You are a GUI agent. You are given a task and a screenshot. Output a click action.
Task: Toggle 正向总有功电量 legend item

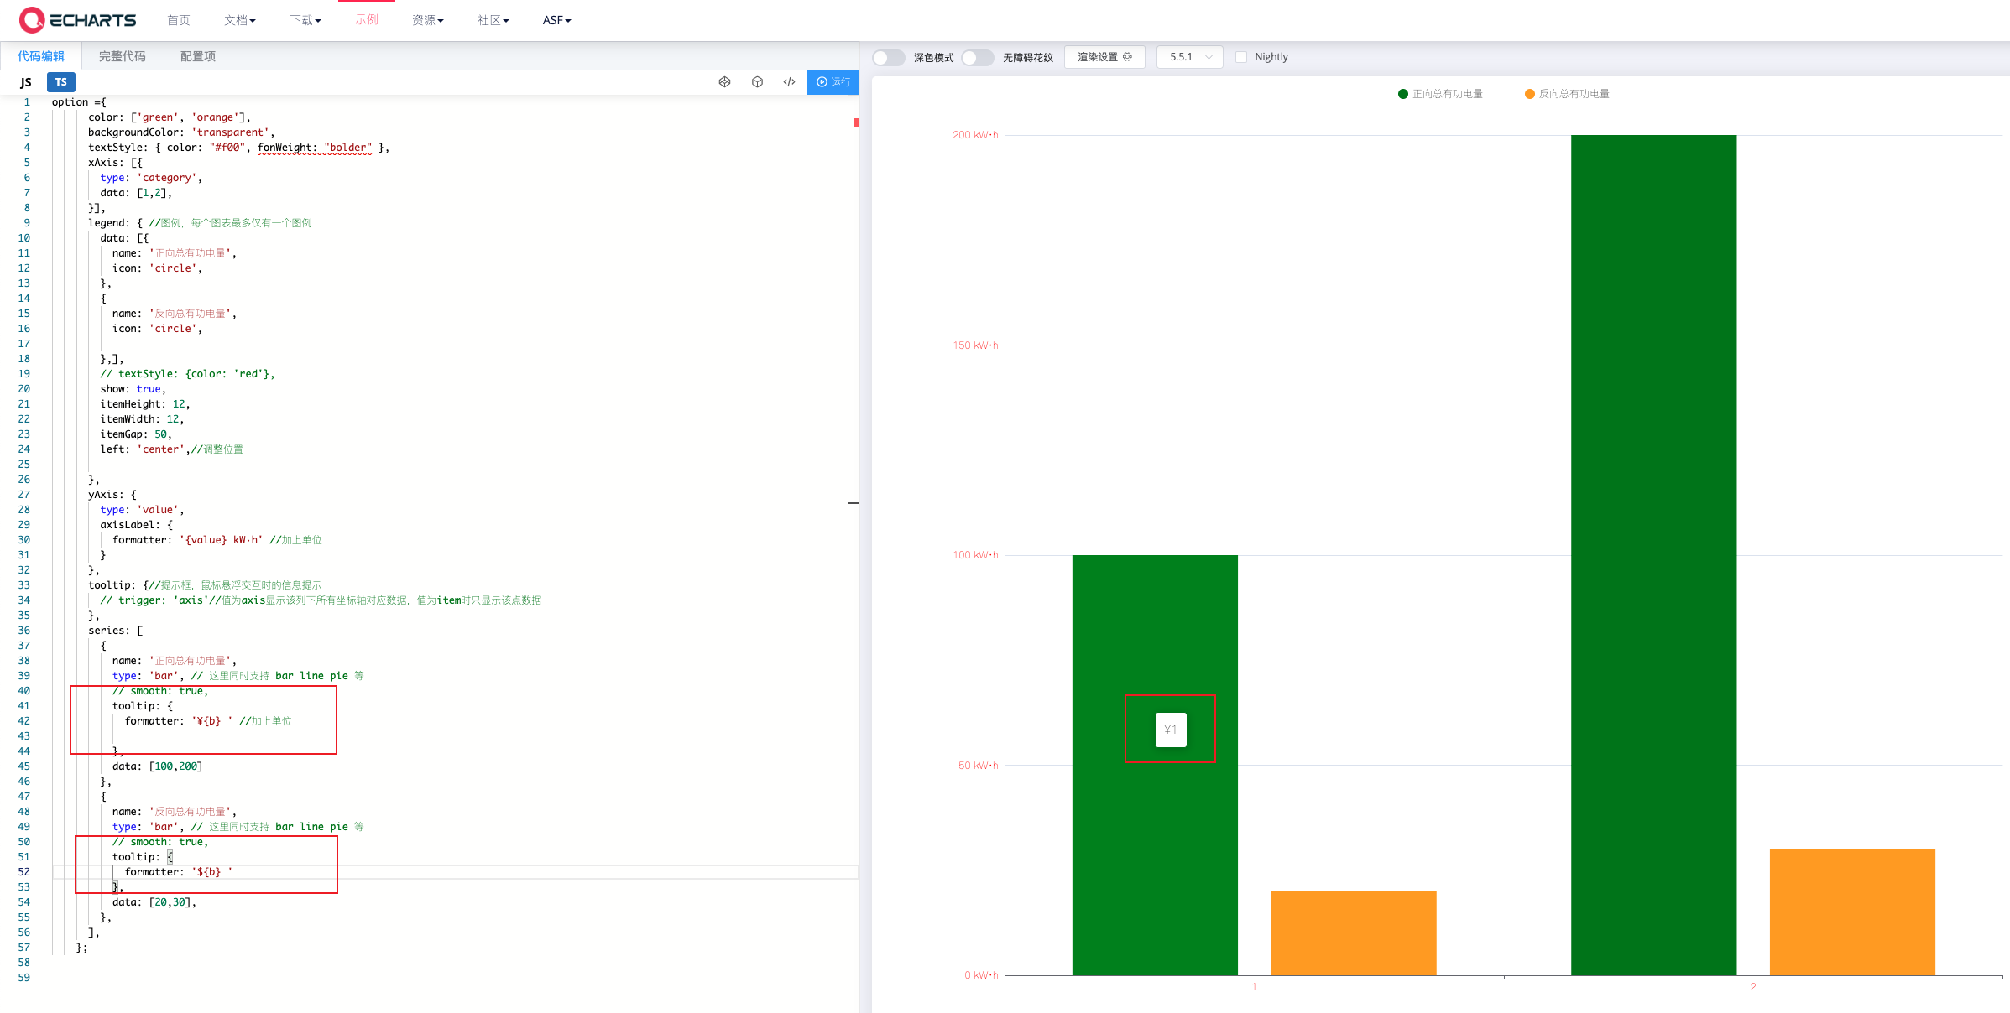point(1440,94)
